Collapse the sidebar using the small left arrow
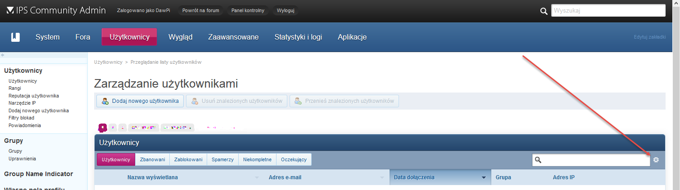 [x=3, y=55]
